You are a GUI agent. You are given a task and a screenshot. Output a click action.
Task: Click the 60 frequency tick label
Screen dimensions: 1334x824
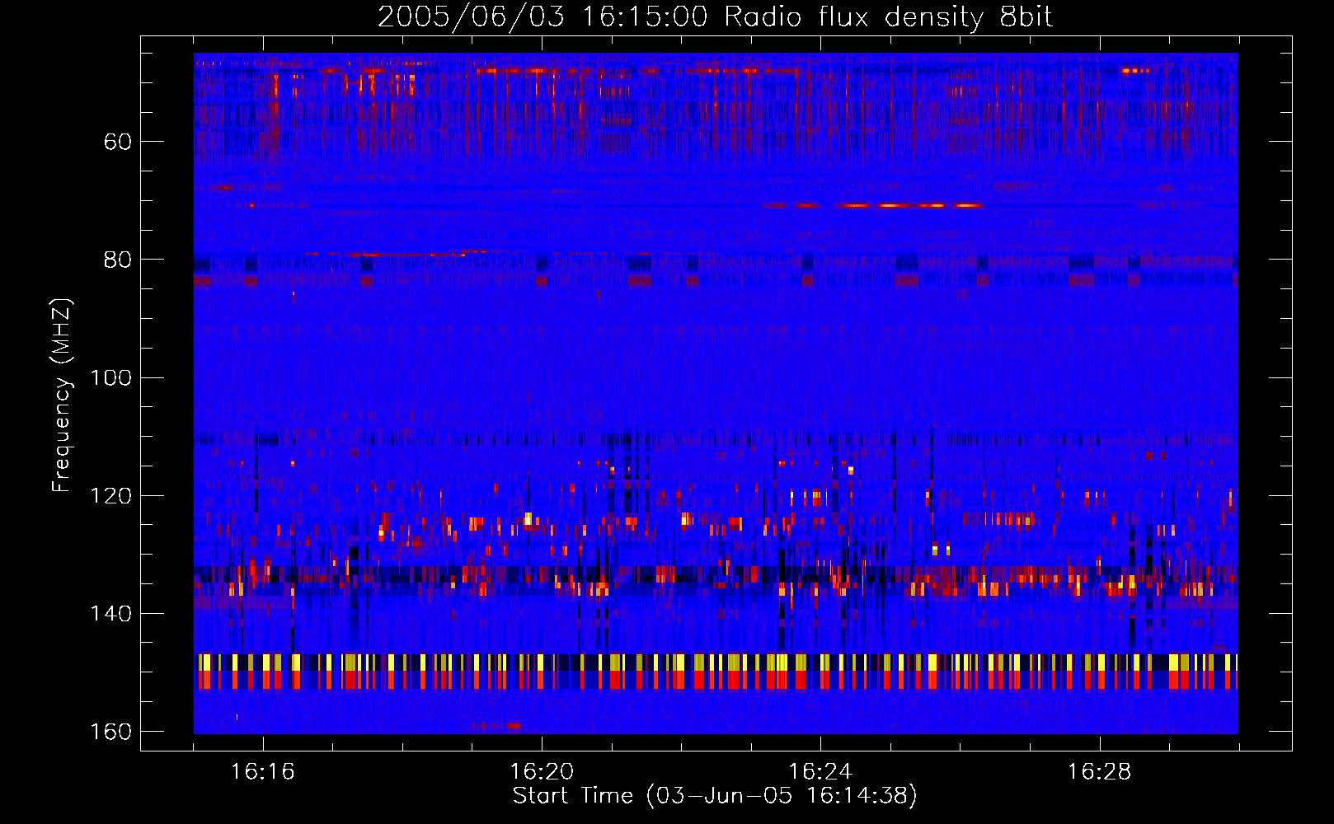pyautogui.click(x=118, y=142)
